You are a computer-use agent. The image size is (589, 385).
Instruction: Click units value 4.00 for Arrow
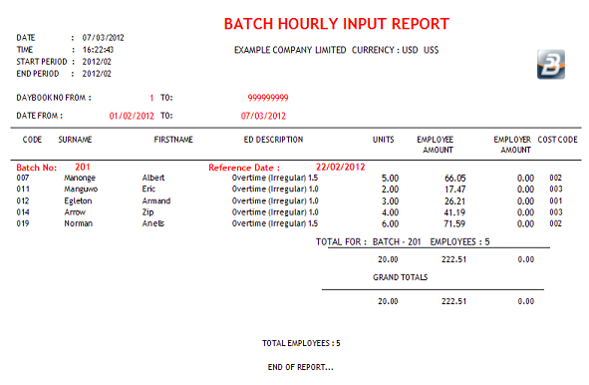pyautogui.click(x=390, y=212)
